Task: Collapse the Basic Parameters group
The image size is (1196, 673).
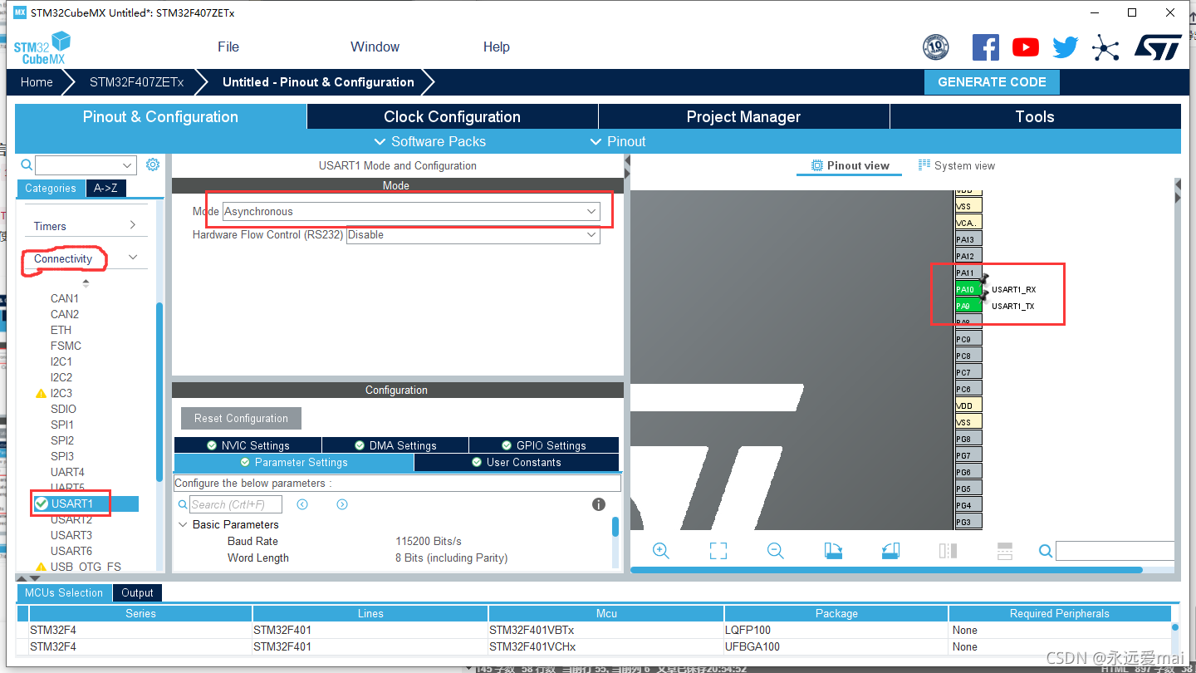Action: click(x=183, y=524)
